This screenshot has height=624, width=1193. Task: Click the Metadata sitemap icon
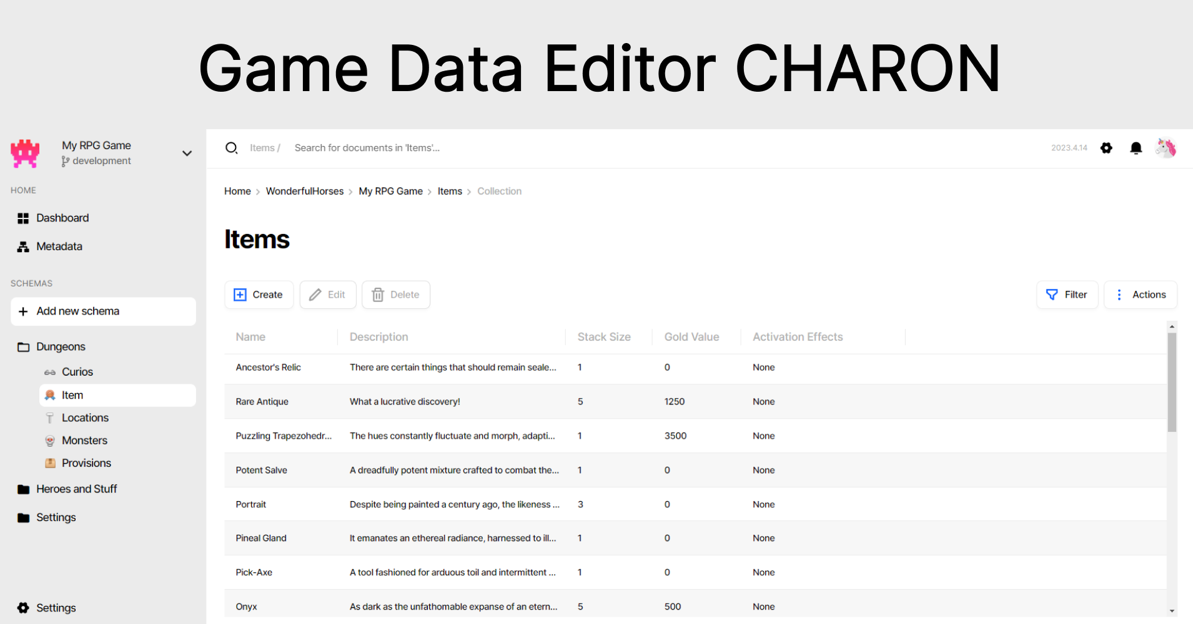click(x=23, y=246)
